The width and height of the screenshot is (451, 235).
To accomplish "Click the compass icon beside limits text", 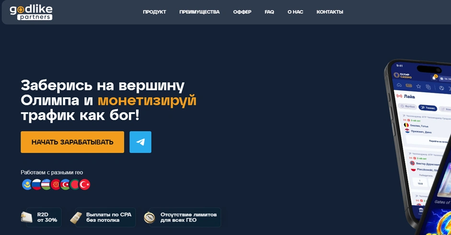I will pos(150,217).
